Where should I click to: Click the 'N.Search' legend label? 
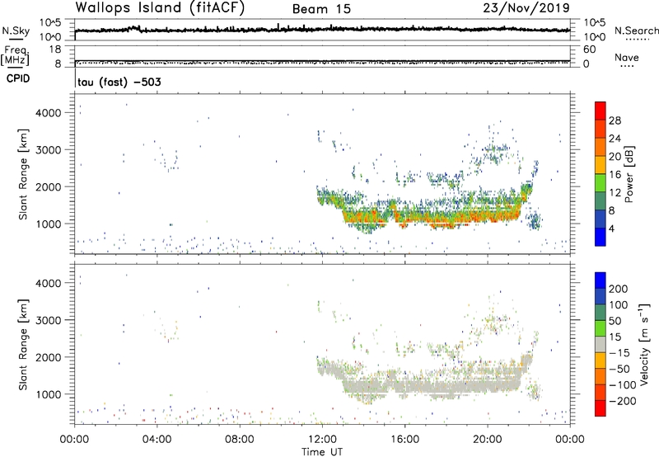636,31
